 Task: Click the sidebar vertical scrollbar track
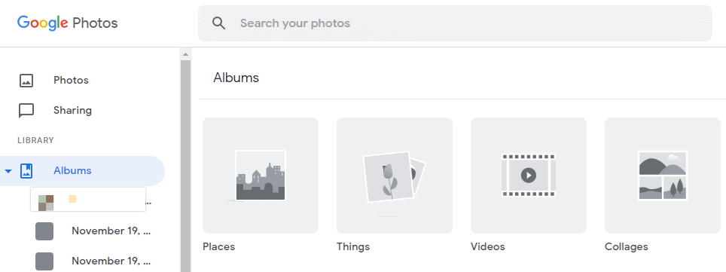[x=185, y=166]
